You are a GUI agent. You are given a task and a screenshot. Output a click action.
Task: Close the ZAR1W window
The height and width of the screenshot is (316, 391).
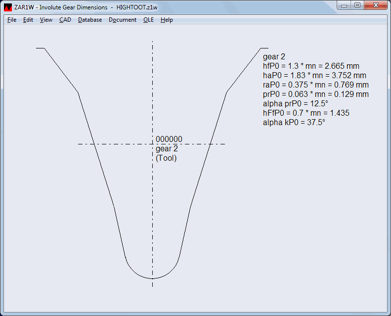point(376,5)
